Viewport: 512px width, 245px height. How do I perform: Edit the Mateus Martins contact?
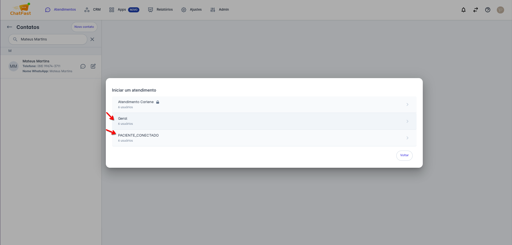[93, 66]
